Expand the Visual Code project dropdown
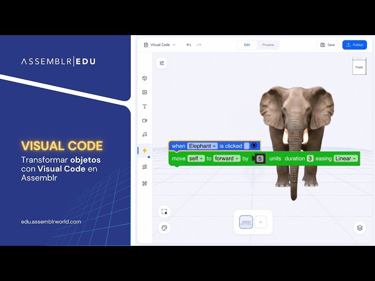The height and width of the screenshot is (281, 375). [x=174, y=44]
